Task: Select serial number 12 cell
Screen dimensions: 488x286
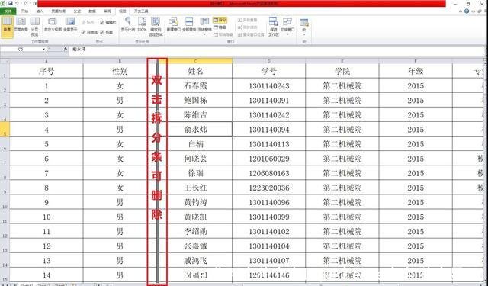Action: tap(47, 246)
